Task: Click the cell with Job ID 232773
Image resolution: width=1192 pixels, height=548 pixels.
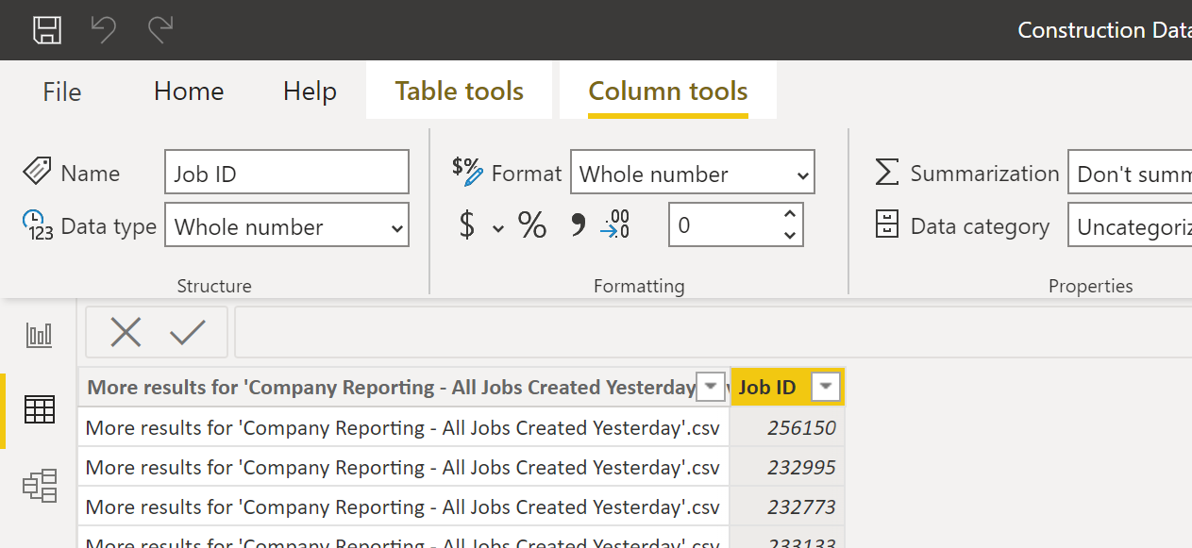Action: 788,506
